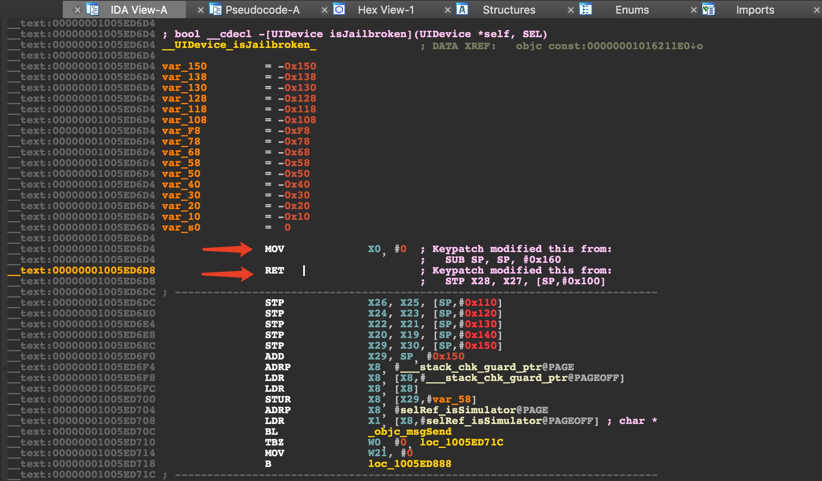Follow the objc const DATA XREF address
822x481 pixels.
click(609, 46)
